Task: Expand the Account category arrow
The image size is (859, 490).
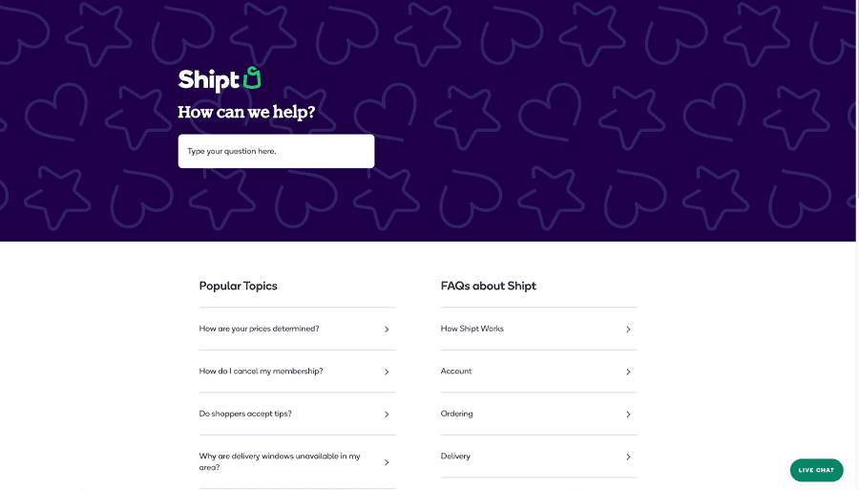Action: pyautogui.click(x=628, y=372)
